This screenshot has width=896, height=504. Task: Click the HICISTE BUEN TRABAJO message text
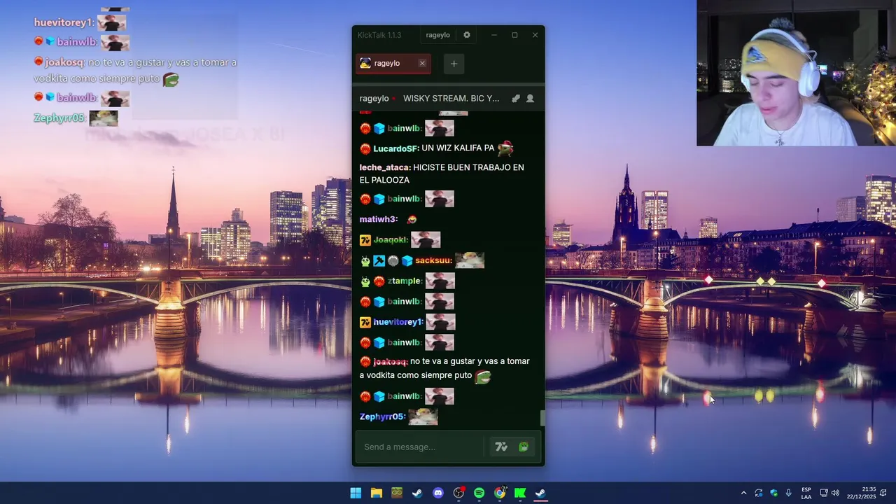pos(442,174)
